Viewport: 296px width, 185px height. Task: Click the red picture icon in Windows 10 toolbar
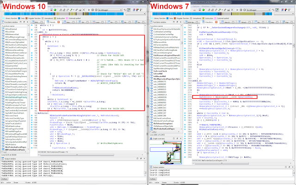tap(51, 10)
